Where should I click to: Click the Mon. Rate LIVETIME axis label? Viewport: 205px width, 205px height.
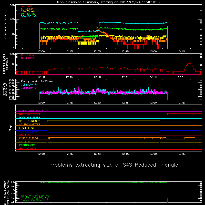(6, 192)
